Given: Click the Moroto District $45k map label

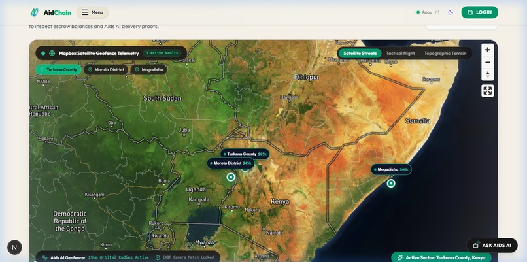Looking at the screenshot, I should click(x=231, y=163).
